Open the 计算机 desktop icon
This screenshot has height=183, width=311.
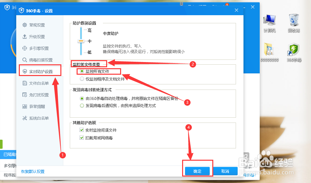269,23
